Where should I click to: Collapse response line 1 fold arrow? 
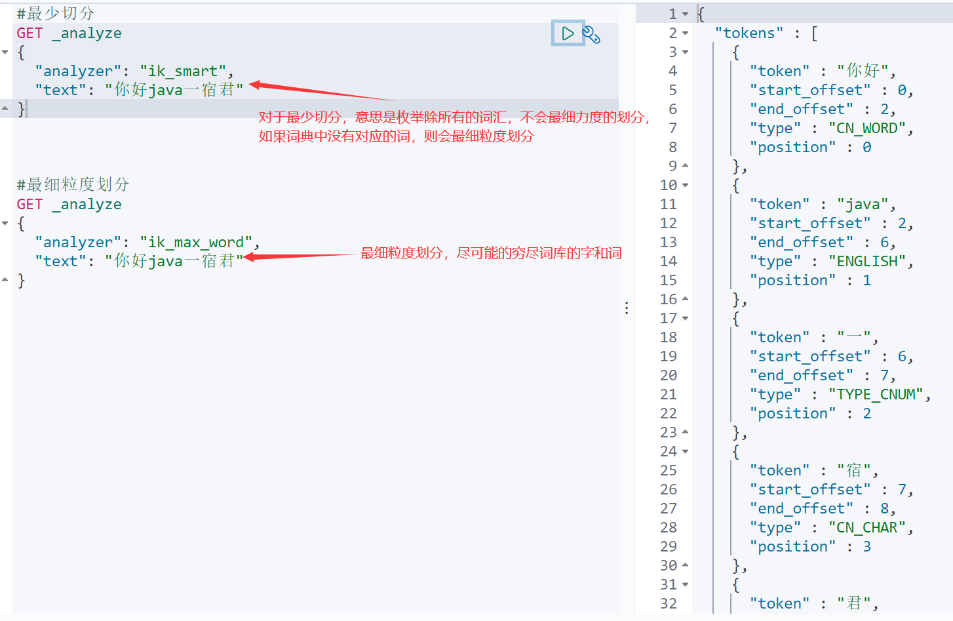(686, 14)
